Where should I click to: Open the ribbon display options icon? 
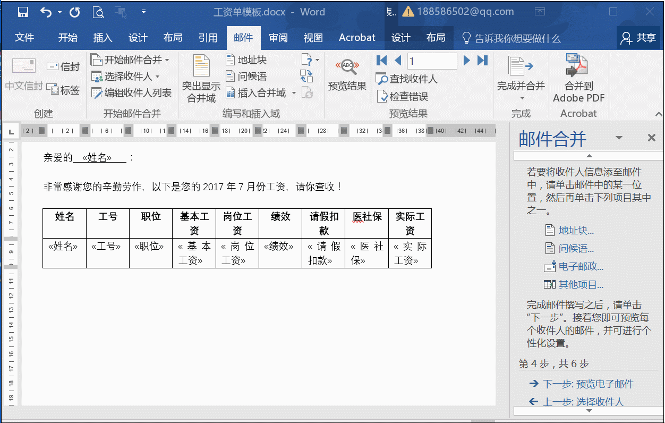(540, 11)
